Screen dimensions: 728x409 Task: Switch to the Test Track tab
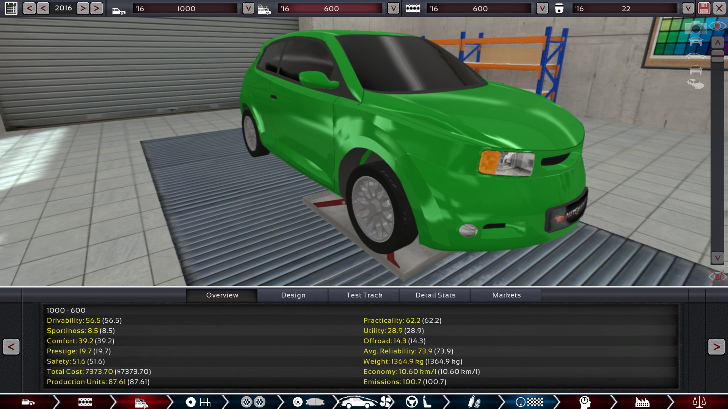pos(364,295)
